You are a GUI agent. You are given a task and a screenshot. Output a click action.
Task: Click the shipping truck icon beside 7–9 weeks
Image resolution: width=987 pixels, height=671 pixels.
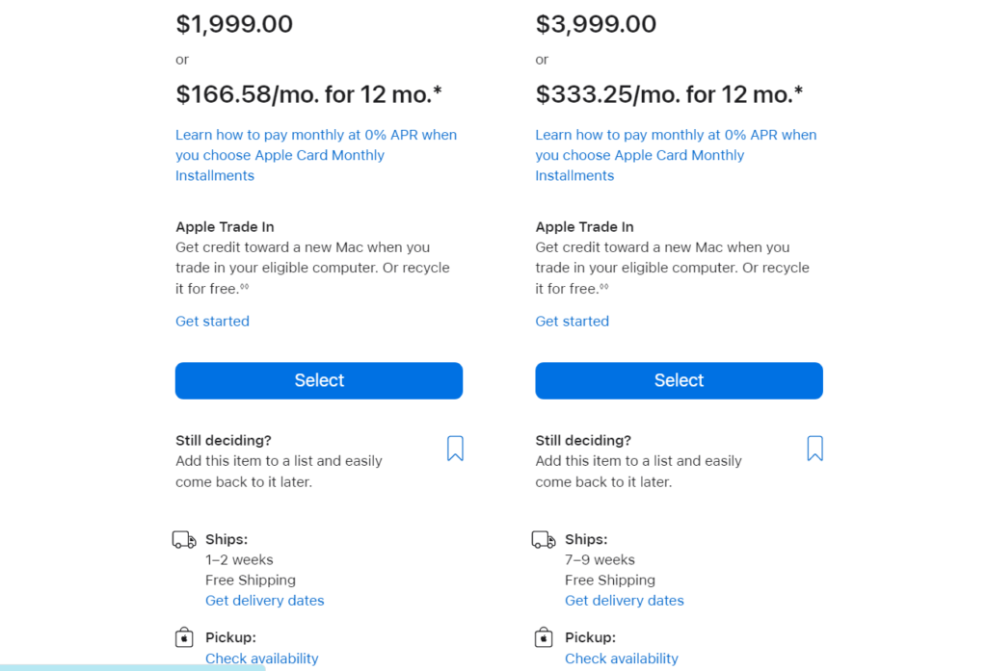[x=544, y=540]
